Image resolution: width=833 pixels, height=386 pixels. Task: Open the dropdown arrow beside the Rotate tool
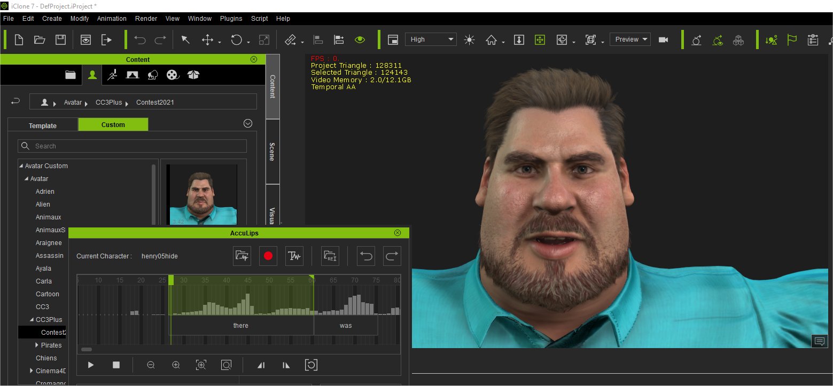click(248, 42)
